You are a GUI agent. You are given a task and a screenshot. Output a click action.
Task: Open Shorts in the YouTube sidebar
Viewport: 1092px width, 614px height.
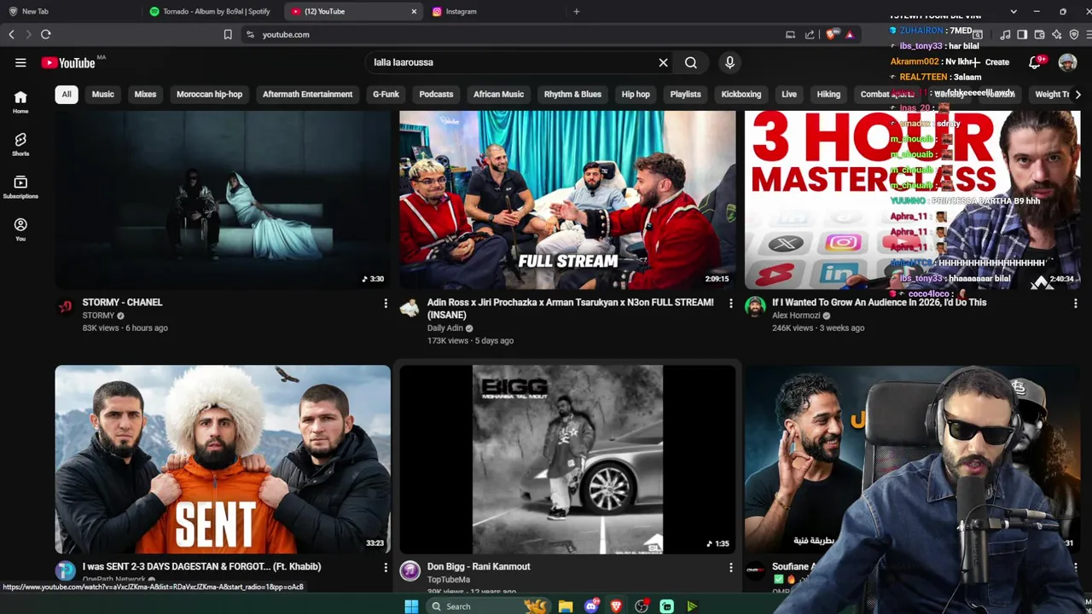click(x=20, y=144)
